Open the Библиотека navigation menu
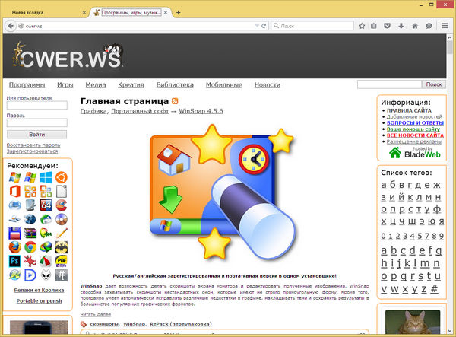The width and height of the screenshot is (456, 337). (x=175, y=85)
